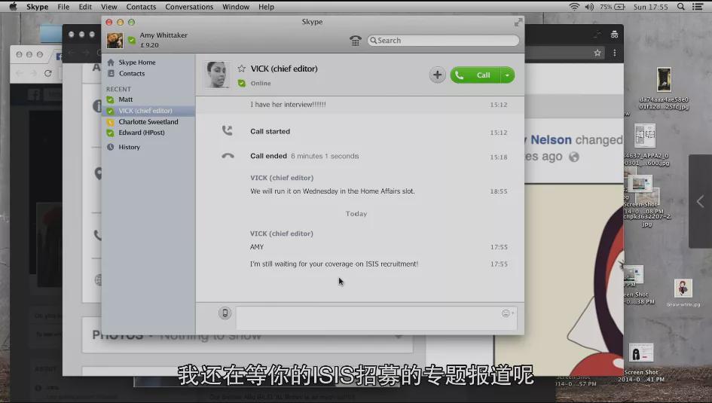Star VICK as a favorite contact
Image resolution: width=712 pixels, height=403 pixels.
click(242, 69)
